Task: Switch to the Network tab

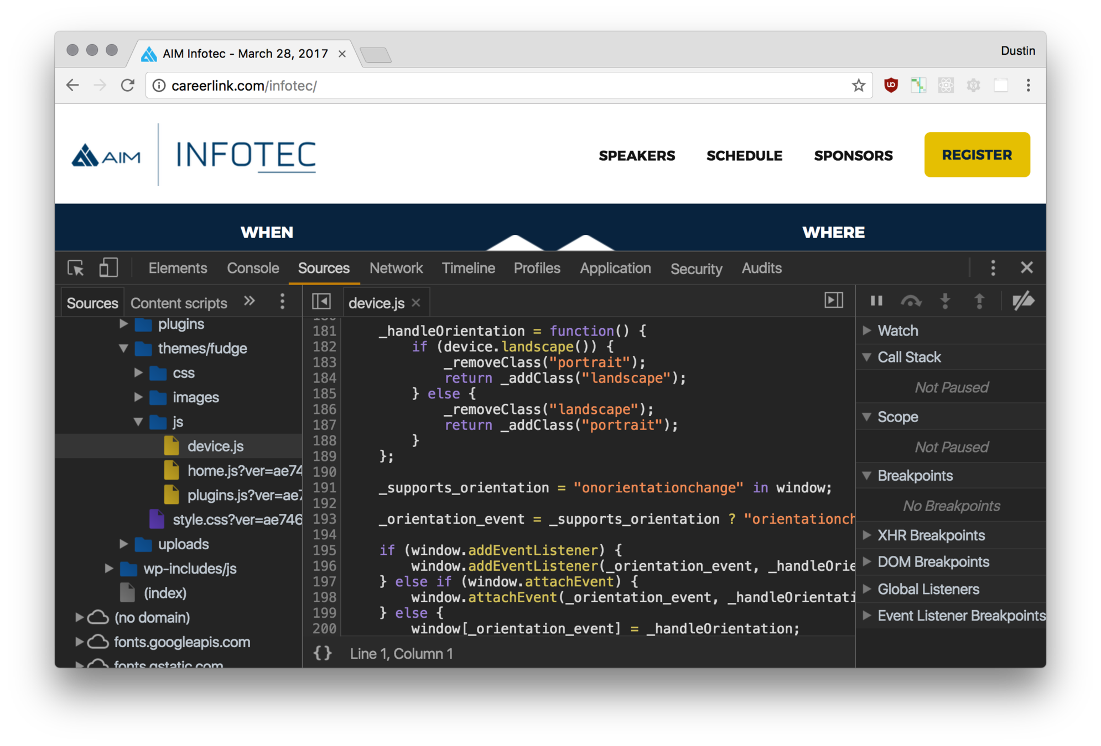Action: click(396, 269)
